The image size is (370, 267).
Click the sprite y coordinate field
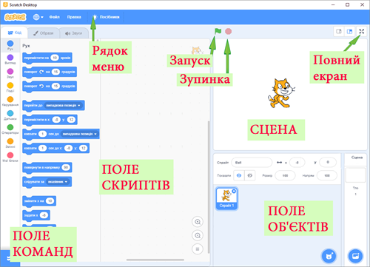[x=328, y=162]
